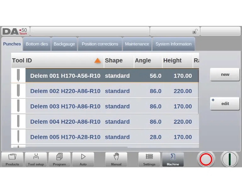Start Auto mode with the play icon
Screen dimensions: 242x193
tap(83, 159)
